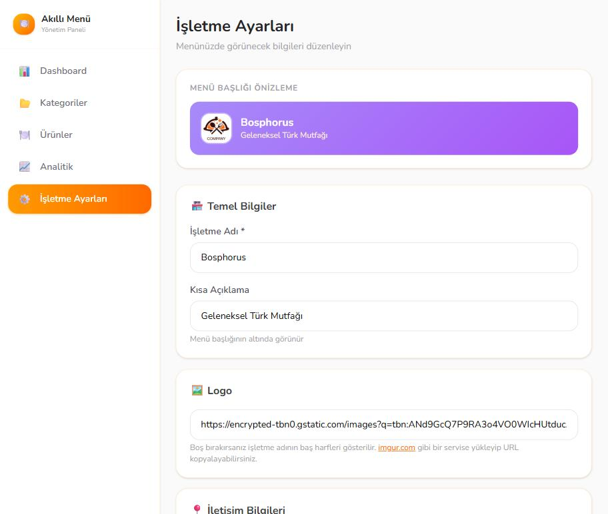This screenshot has width=608, height=514.
Task: Click the Analitik line chart icon
Action: (25, 166)
